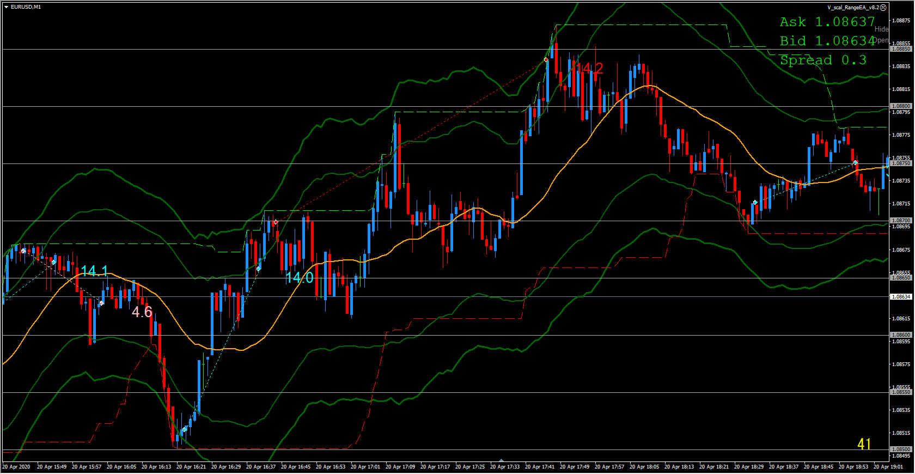This screenshot has width=915, height=474.
Task: Open the EURUSD,M1 chart dropdown triangle
Action: 6,7
